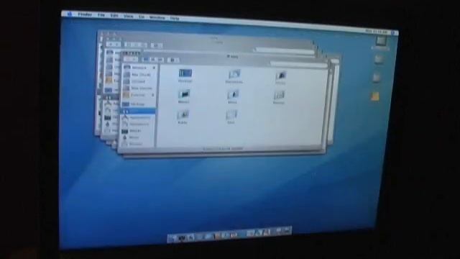Open Action gear menu in front window
This screenshot has width=460, height=259.
(x=173, y=60)
